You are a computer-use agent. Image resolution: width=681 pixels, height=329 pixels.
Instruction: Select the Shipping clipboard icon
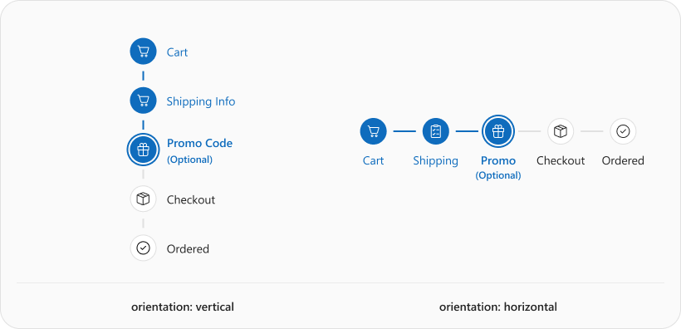point(436,131)
